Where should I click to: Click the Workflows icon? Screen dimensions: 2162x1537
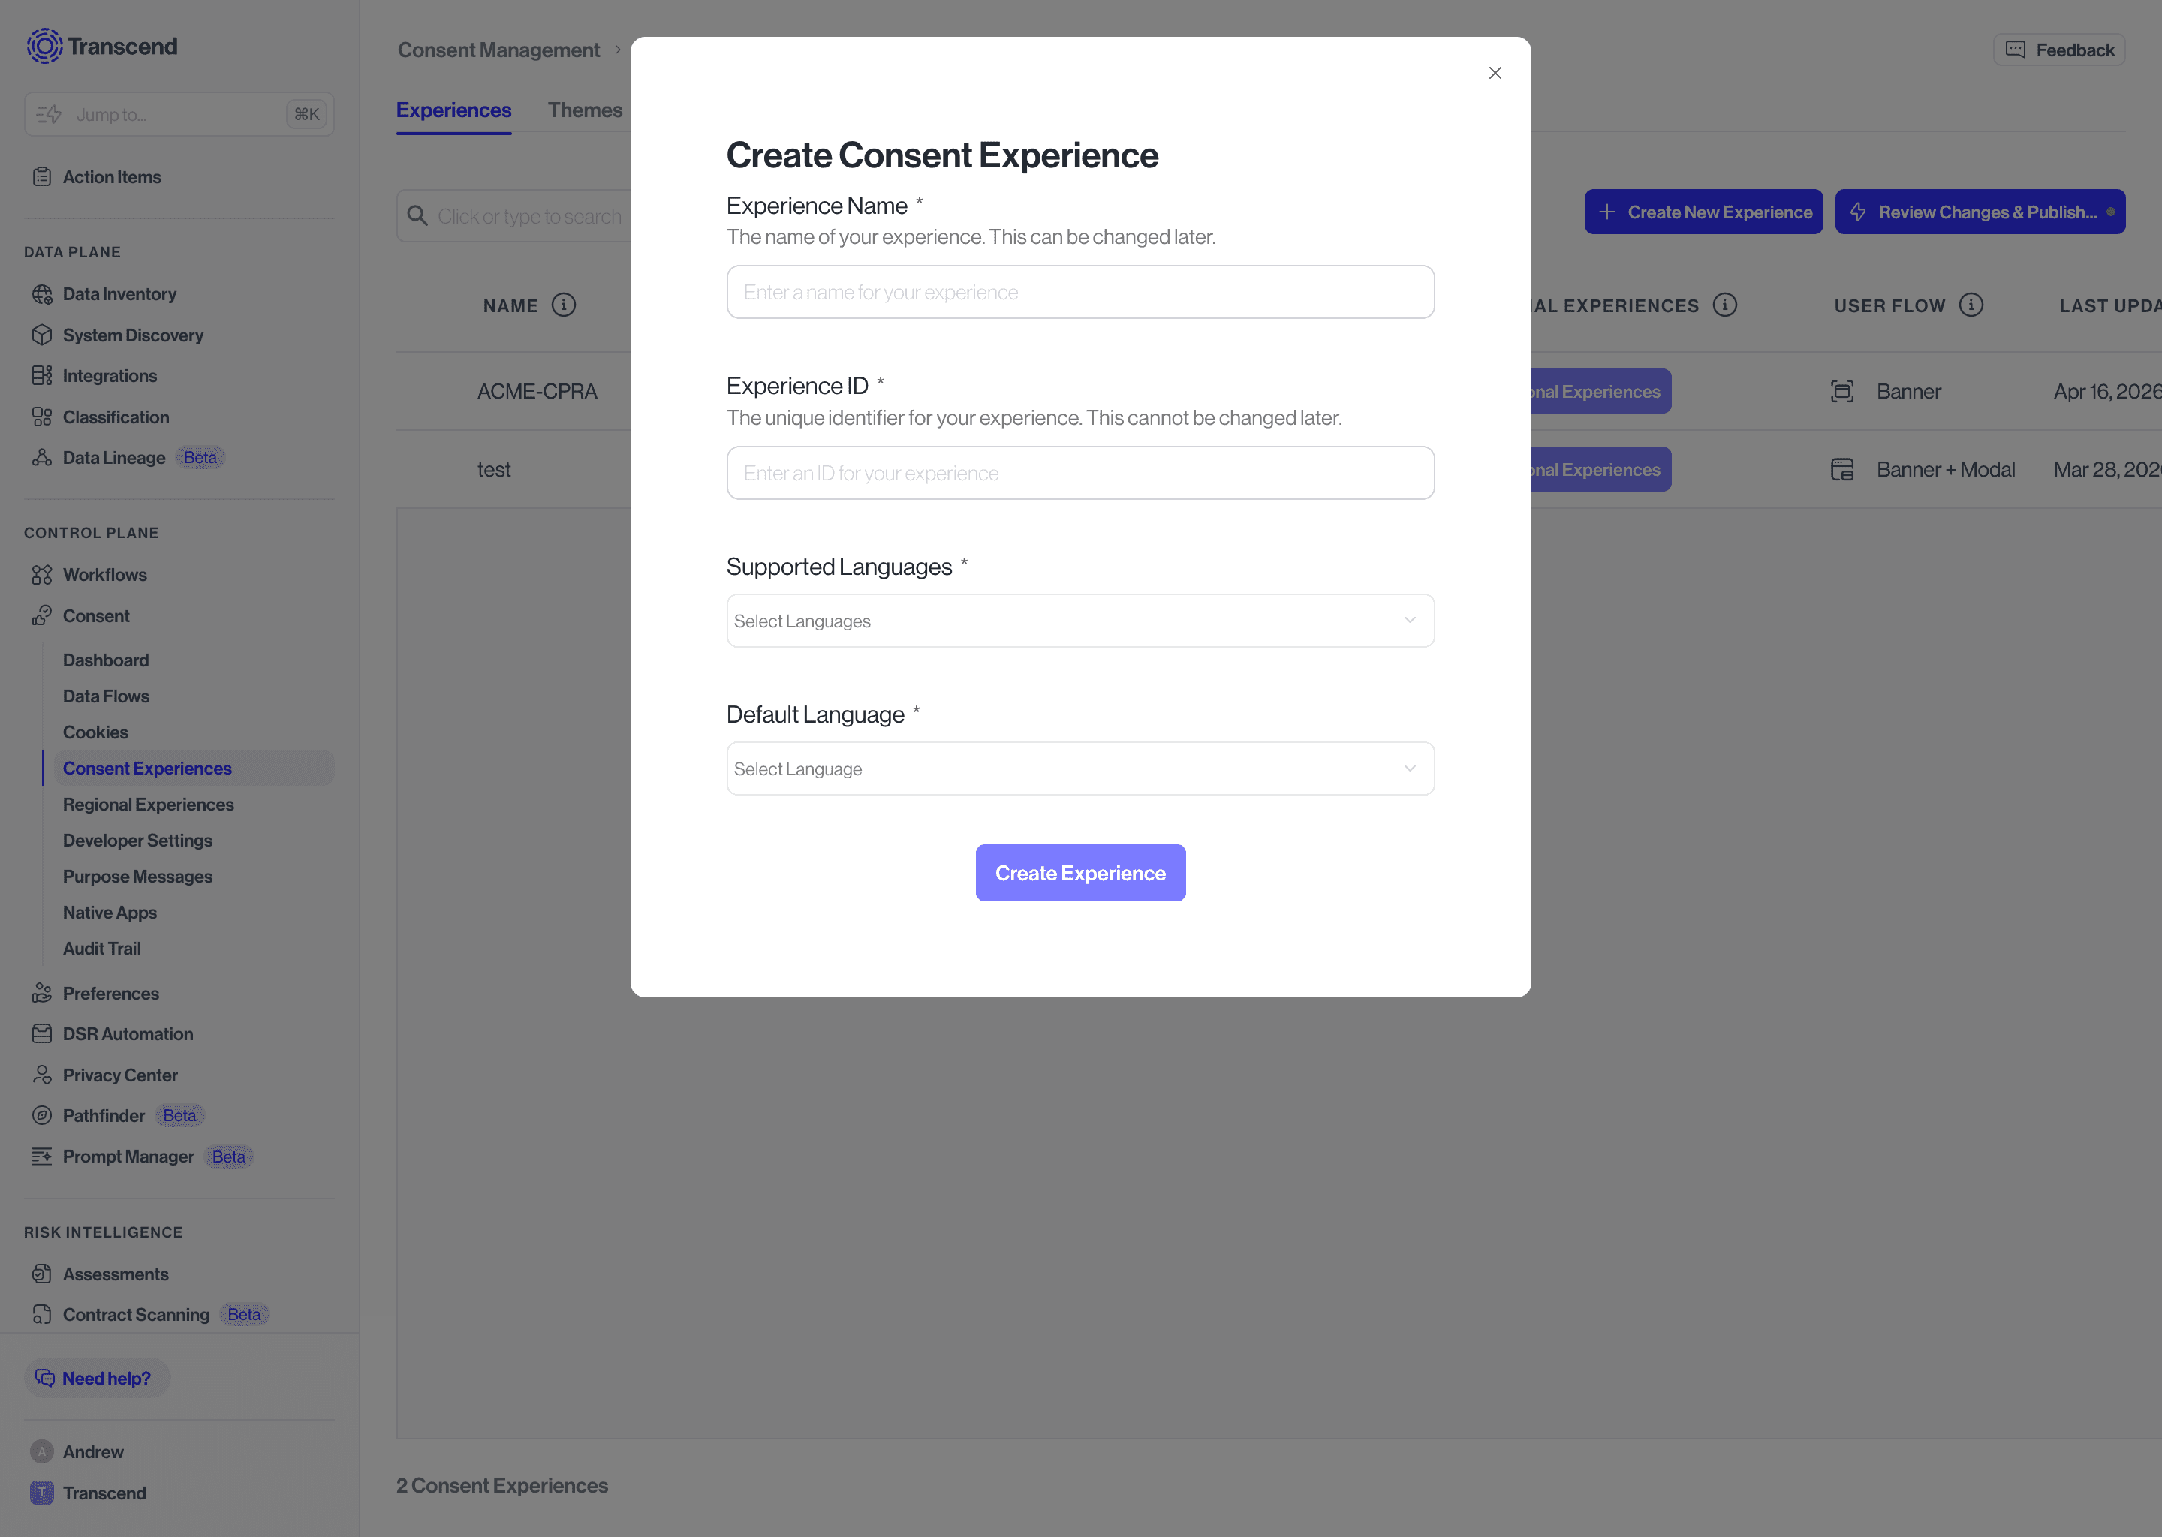[41, 574]
